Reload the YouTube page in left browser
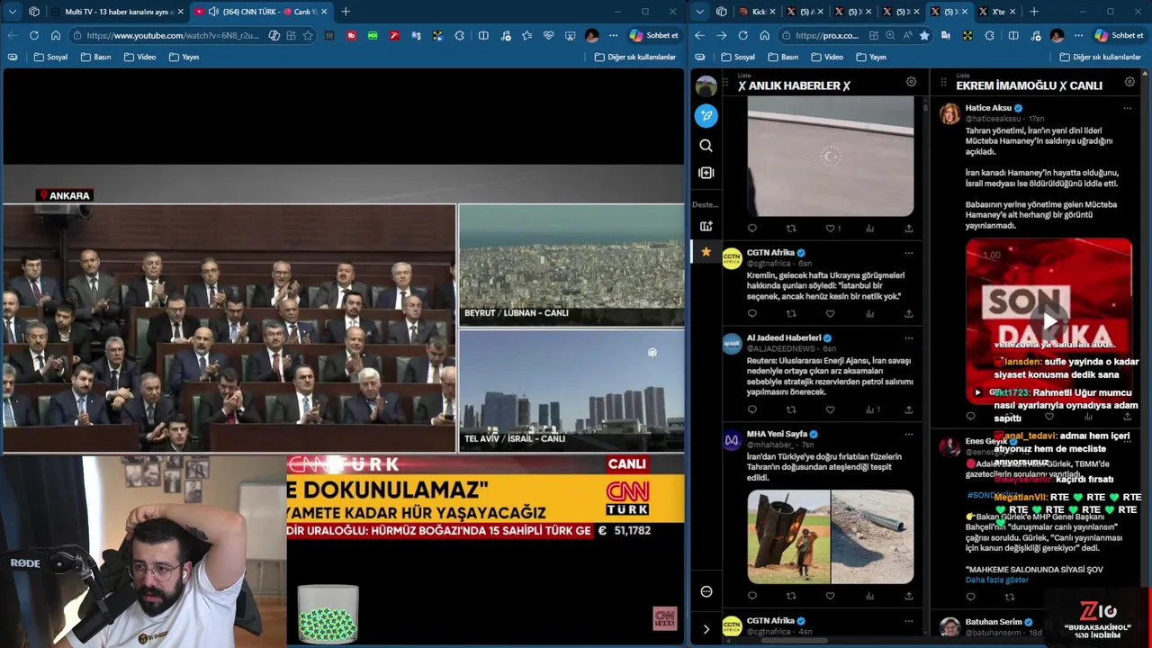The height and width of the screenshot is (648, 1152). (x=34, y=35)
